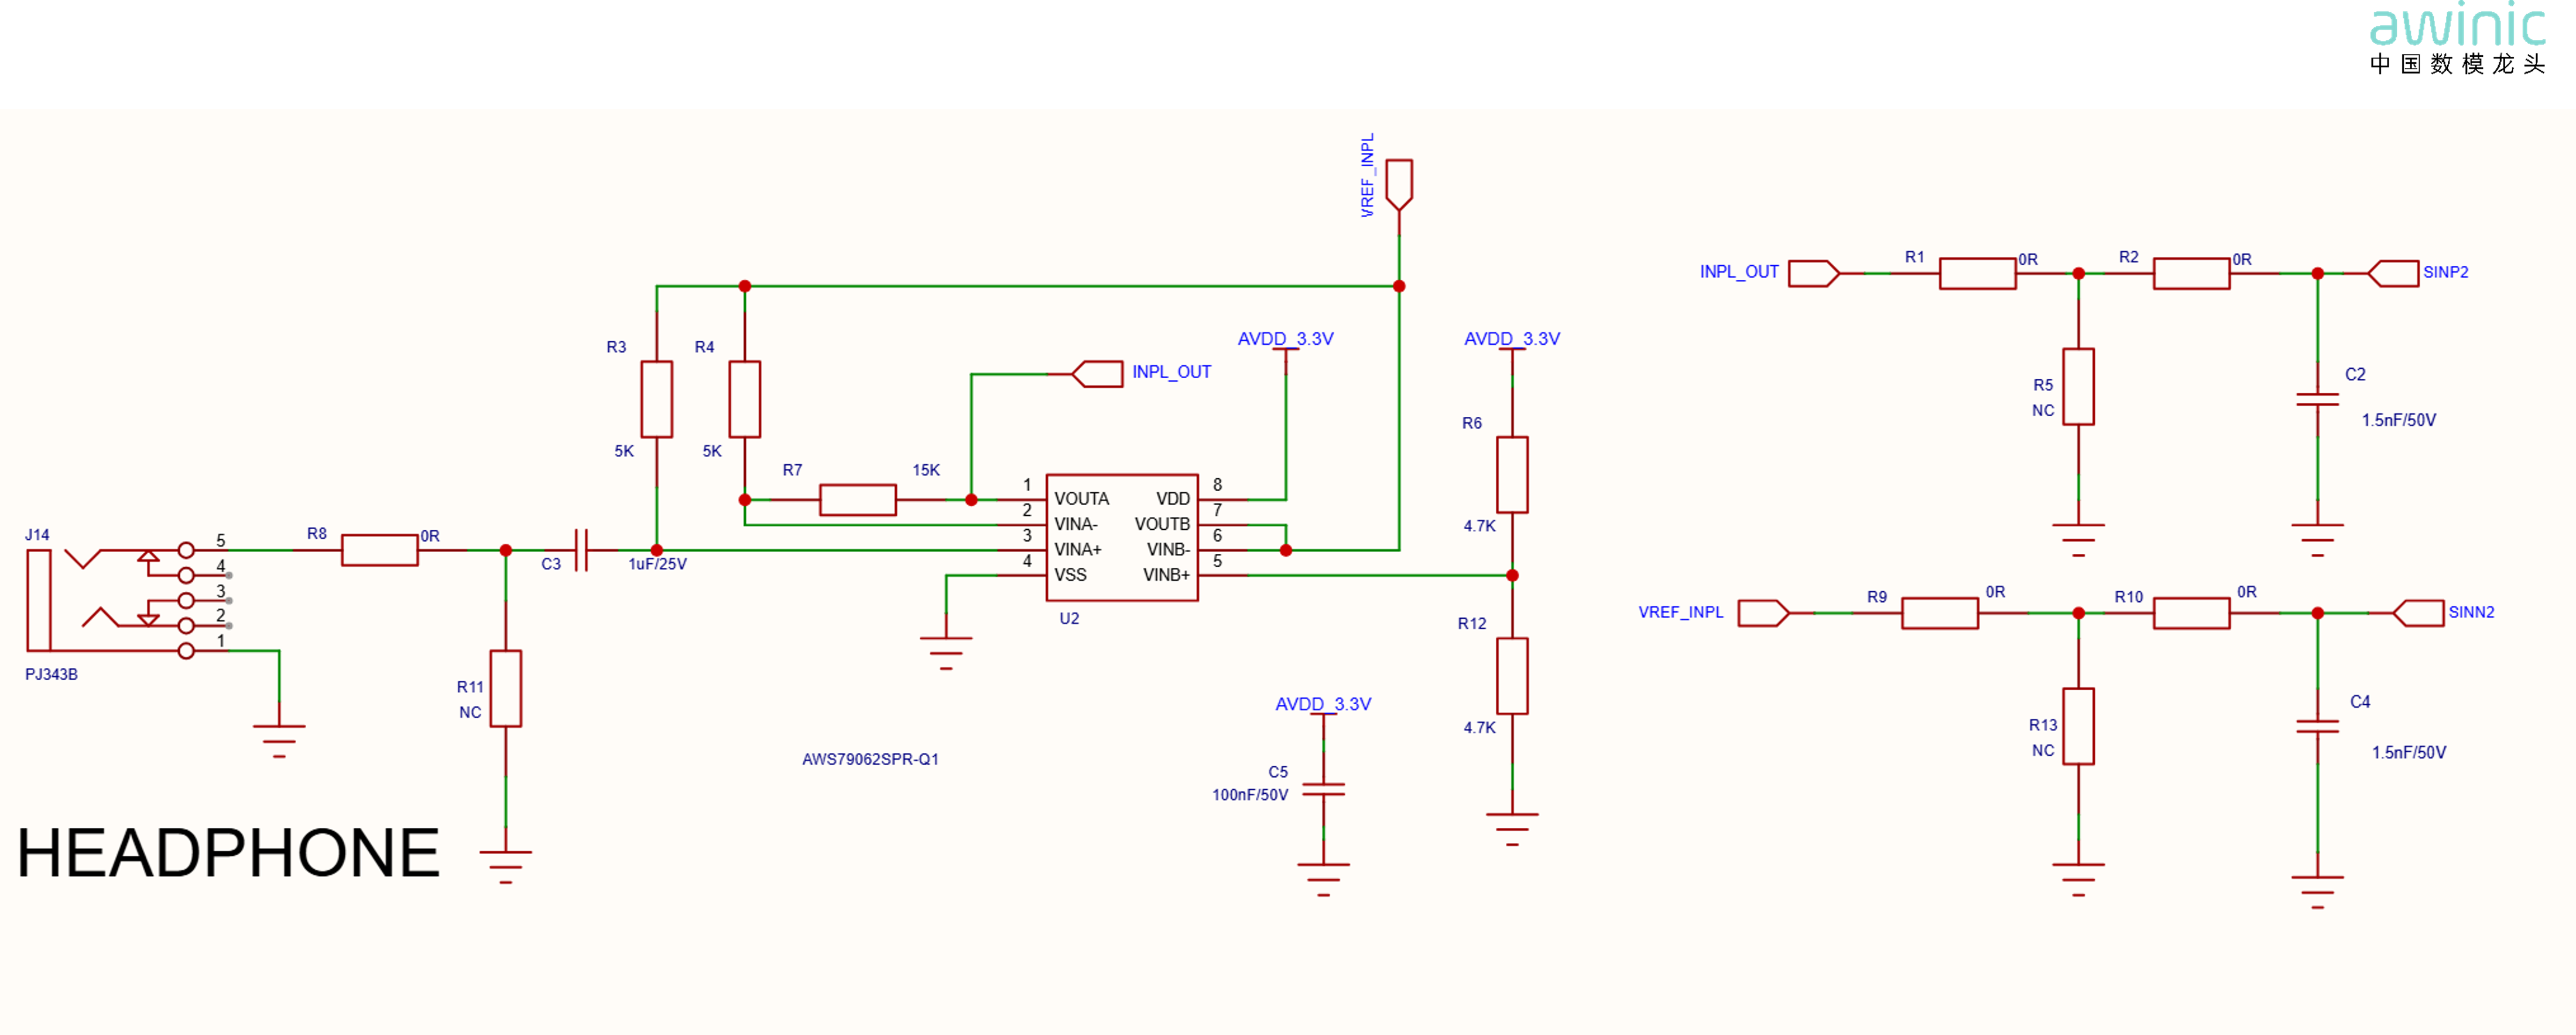Click INPL_OUT port near U2
Viewport: 2576px width, 1035px height.
click(x=1097, y=374)
